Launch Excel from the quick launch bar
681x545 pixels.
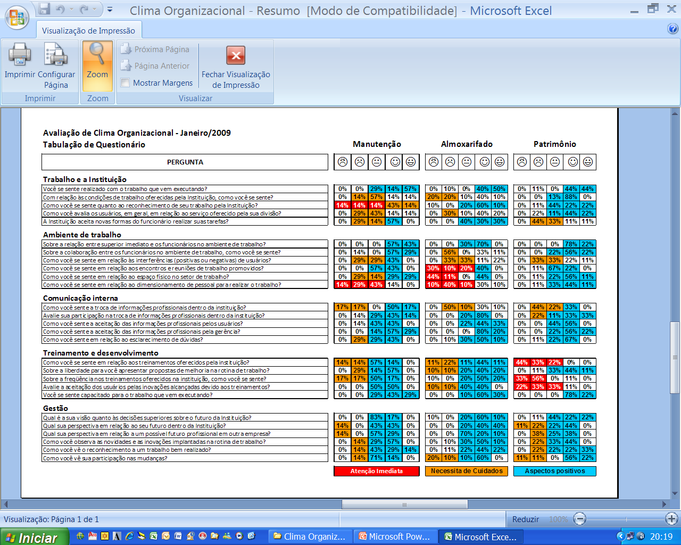[154, 536]
